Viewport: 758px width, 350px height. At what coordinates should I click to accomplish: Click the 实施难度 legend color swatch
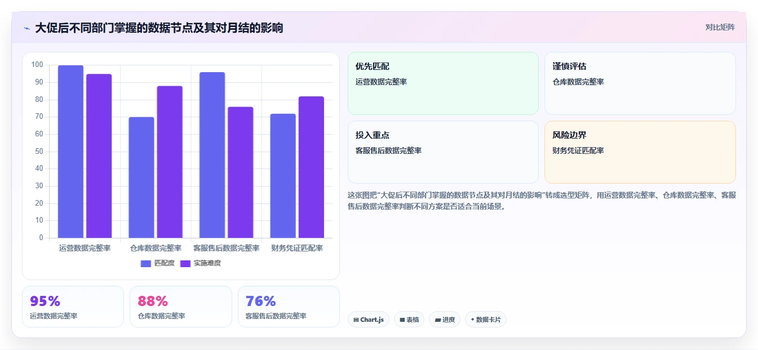[x=185, y=263]
